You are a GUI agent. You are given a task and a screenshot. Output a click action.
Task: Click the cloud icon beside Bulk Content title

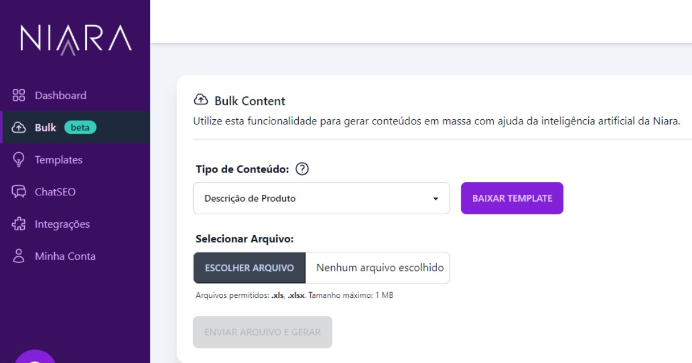click(x=201, y=100)
